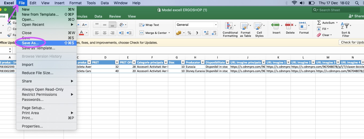Open the Producator column filter arrow

point(203,62)
